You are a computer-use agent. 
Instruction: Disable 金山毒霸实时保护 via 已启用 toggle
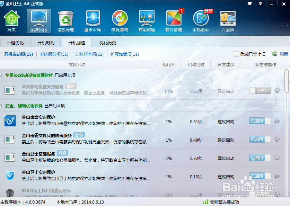click(260, 121)
